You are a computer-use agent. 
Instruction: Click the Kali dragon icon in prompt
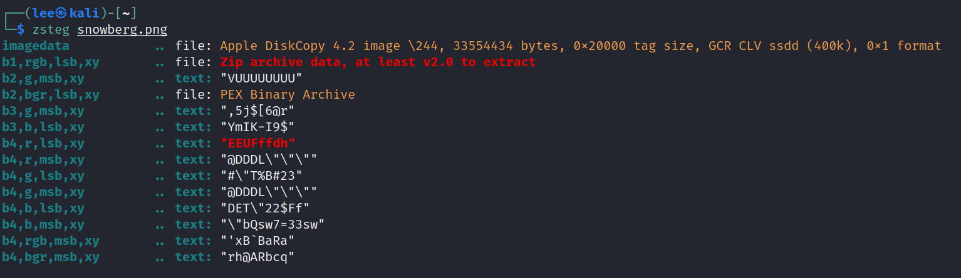click(x=62, y=13)
